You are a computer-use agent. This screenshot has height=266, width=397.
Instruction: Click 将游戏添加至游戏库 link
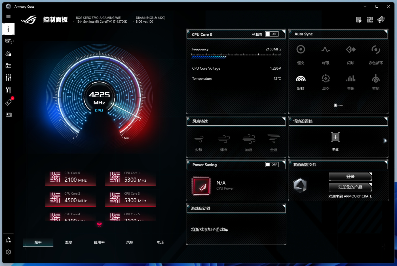point(210,229)
